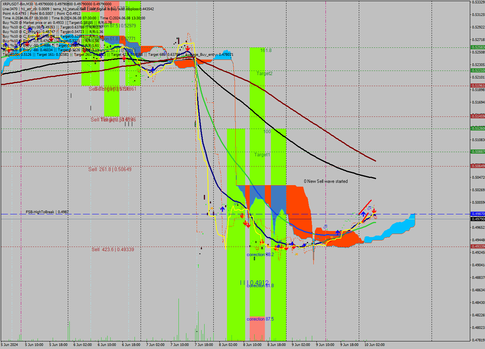Click the 'Sell correction 61.8 | 0.52771' label
Screen dimensions: 485x349
click(x=109, y=39)
